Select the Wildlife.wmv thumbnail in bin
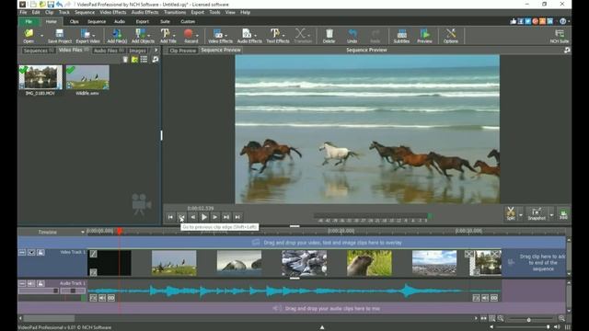This screenshot has height=331, width=589. click(x=87, y=77)
